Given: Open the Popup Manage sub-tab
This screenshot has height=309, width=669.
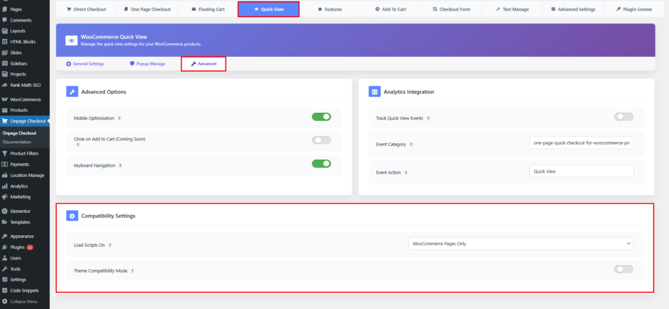Looking at the screenshot, I should [x=147, y=64].
